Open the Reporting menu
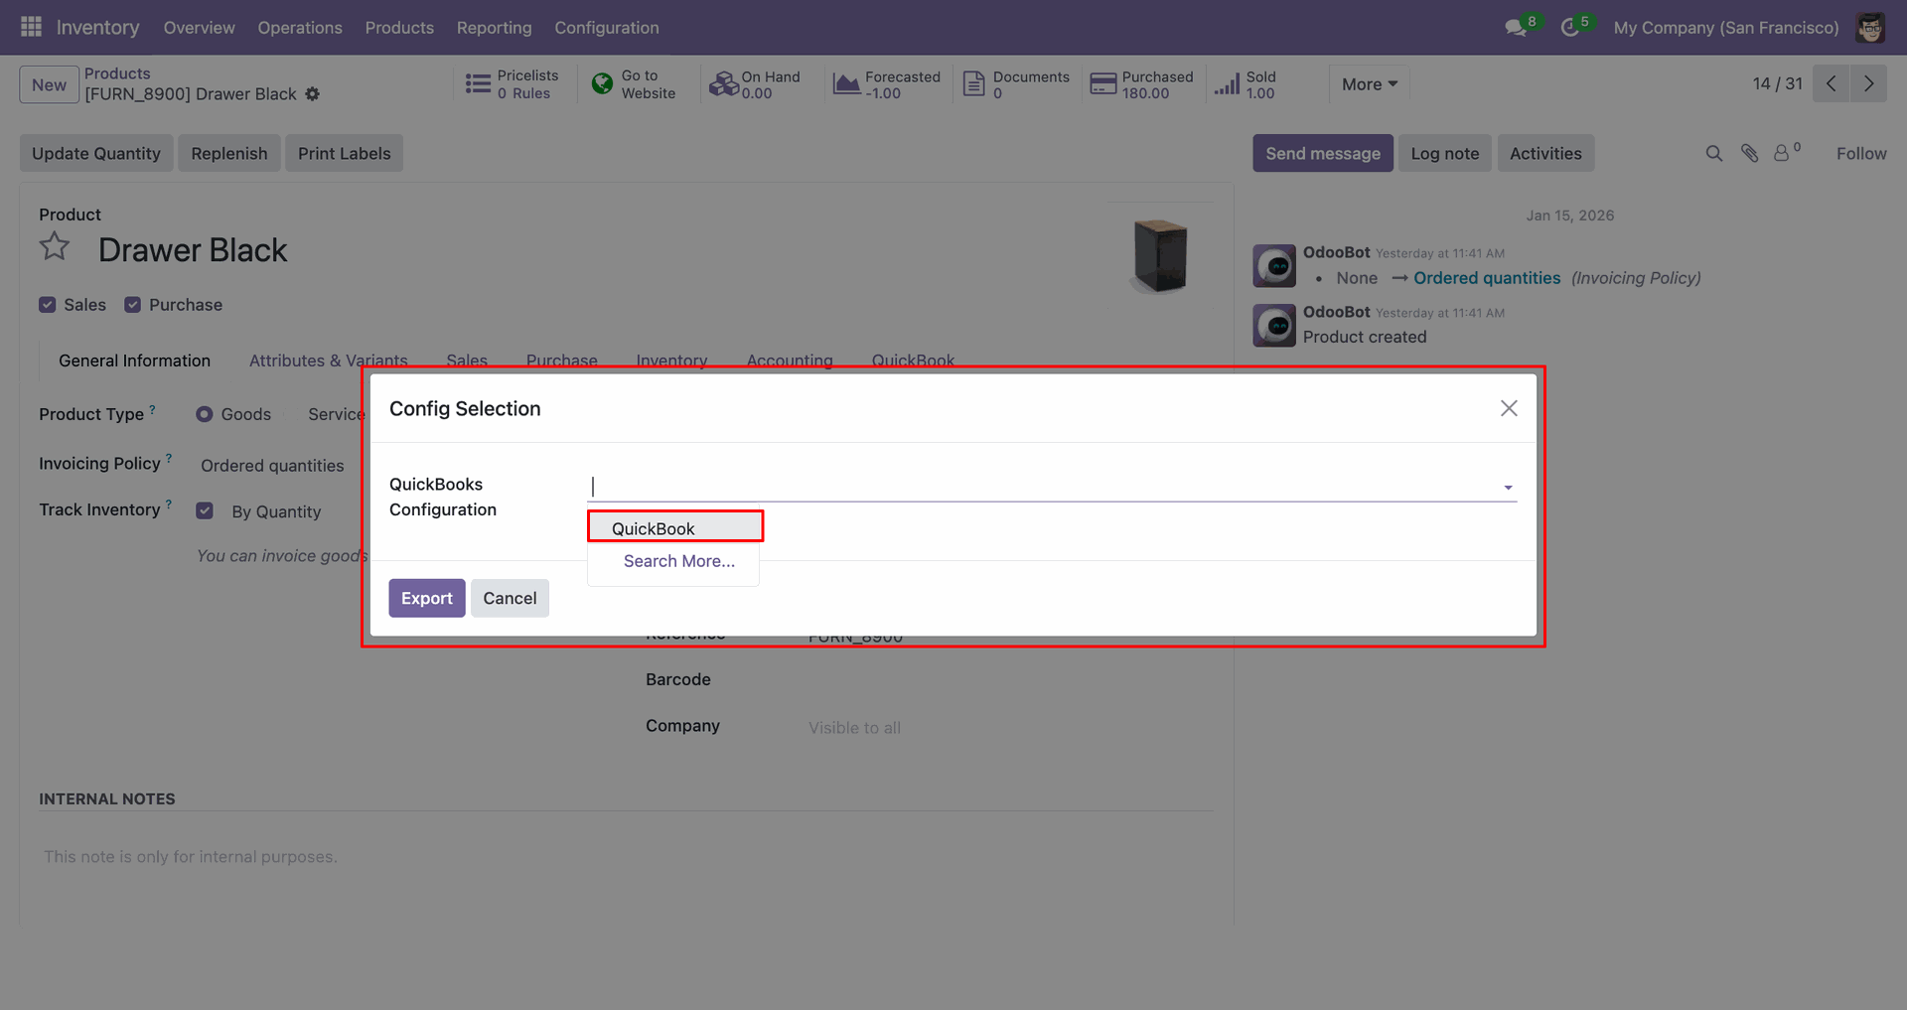The image size is (1907, 1010). point(495,28)
